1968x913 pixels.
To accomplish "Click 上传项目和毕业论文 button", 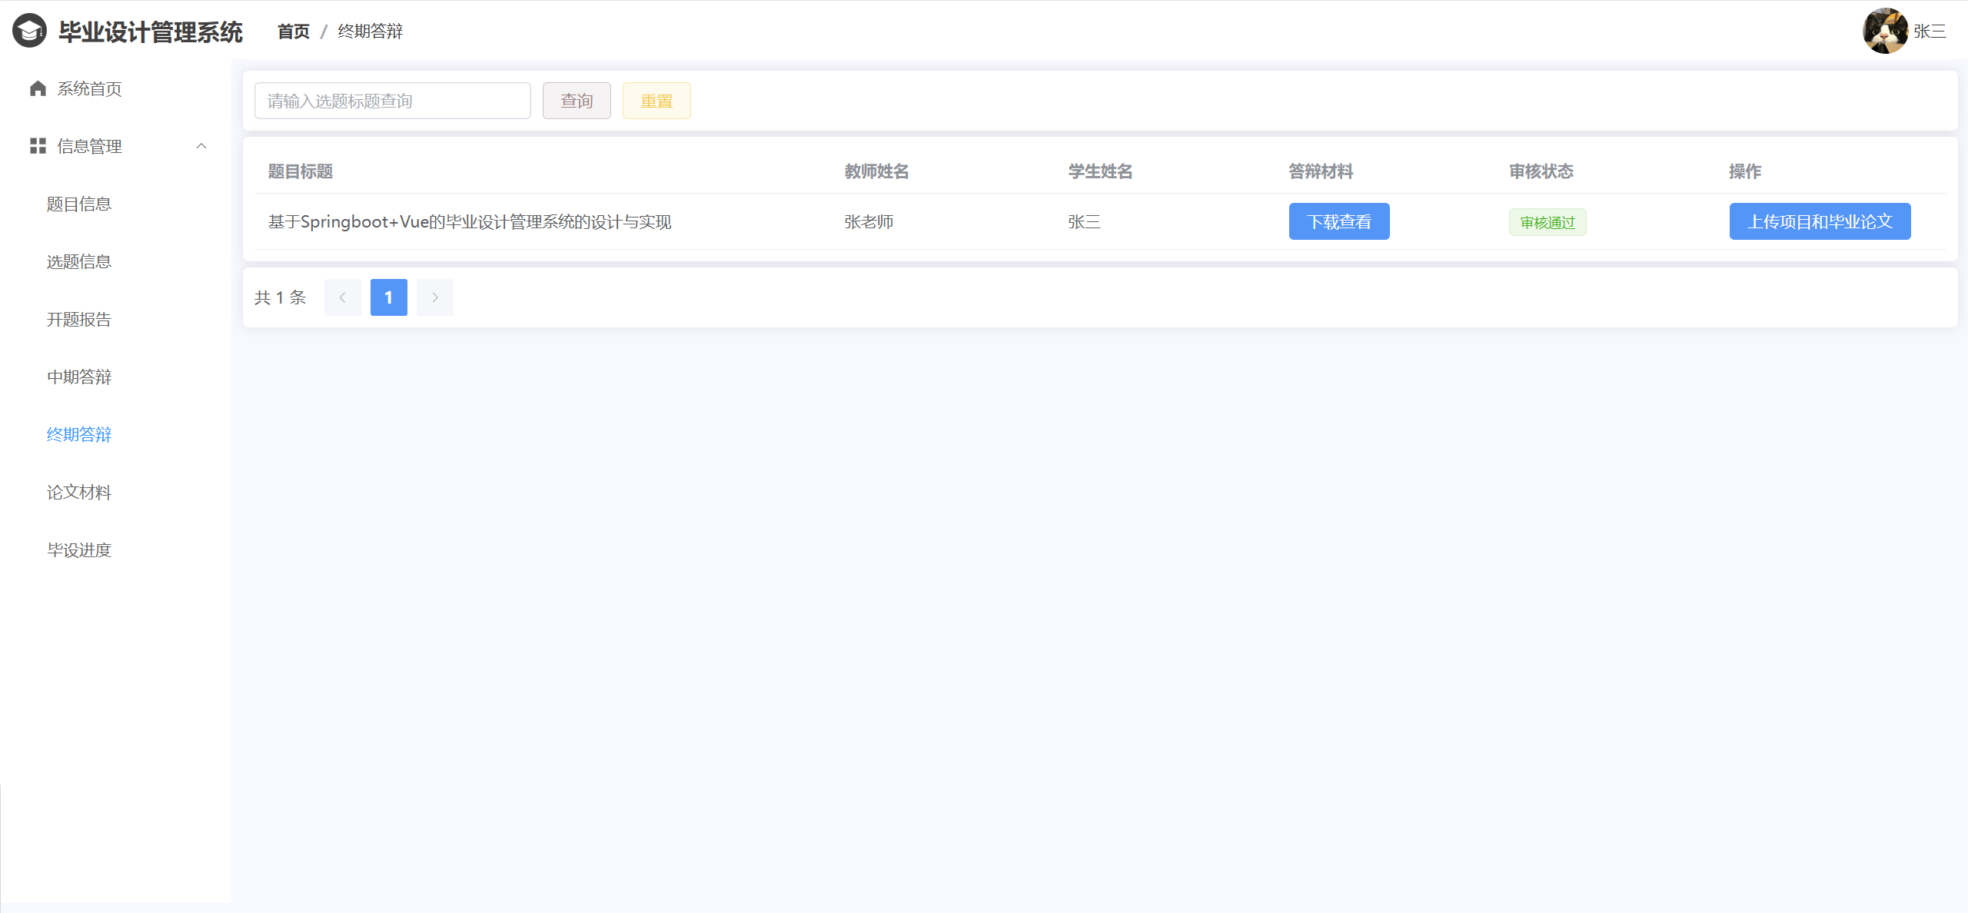I will pyautogui.click(x=1819, y=221).
